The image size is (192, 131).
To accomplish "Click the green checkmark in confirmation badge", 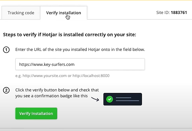I will click(110, 99).
